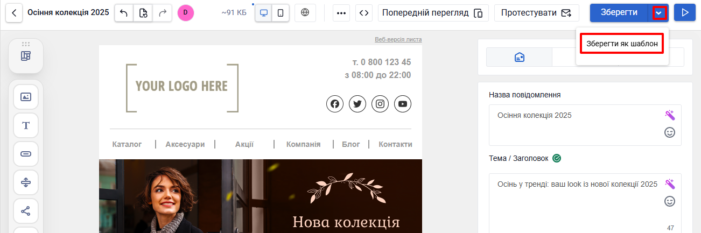Open version history document icon
This screenshot has height=233, width=701.
[143, 13]
